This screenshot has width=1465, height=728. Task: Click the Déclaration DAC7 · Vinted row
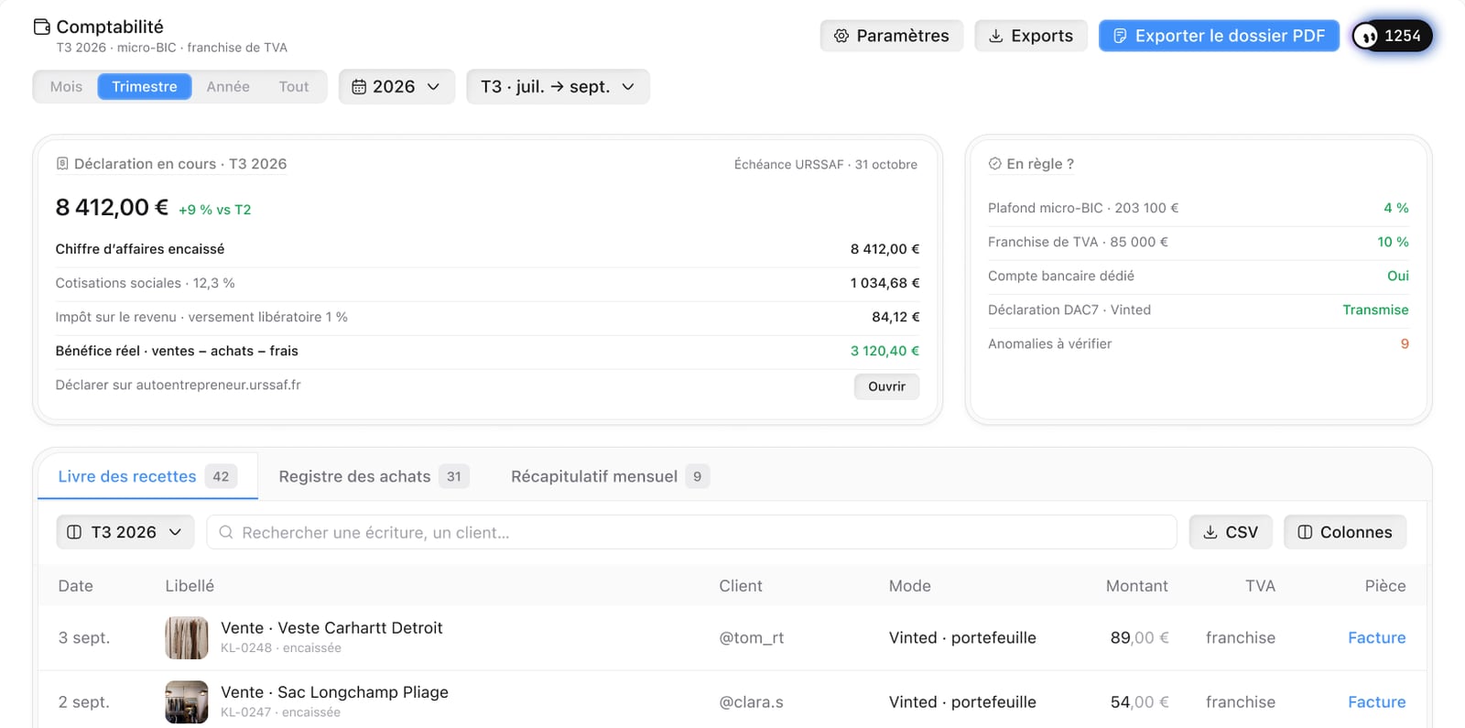coord(1199,310)
